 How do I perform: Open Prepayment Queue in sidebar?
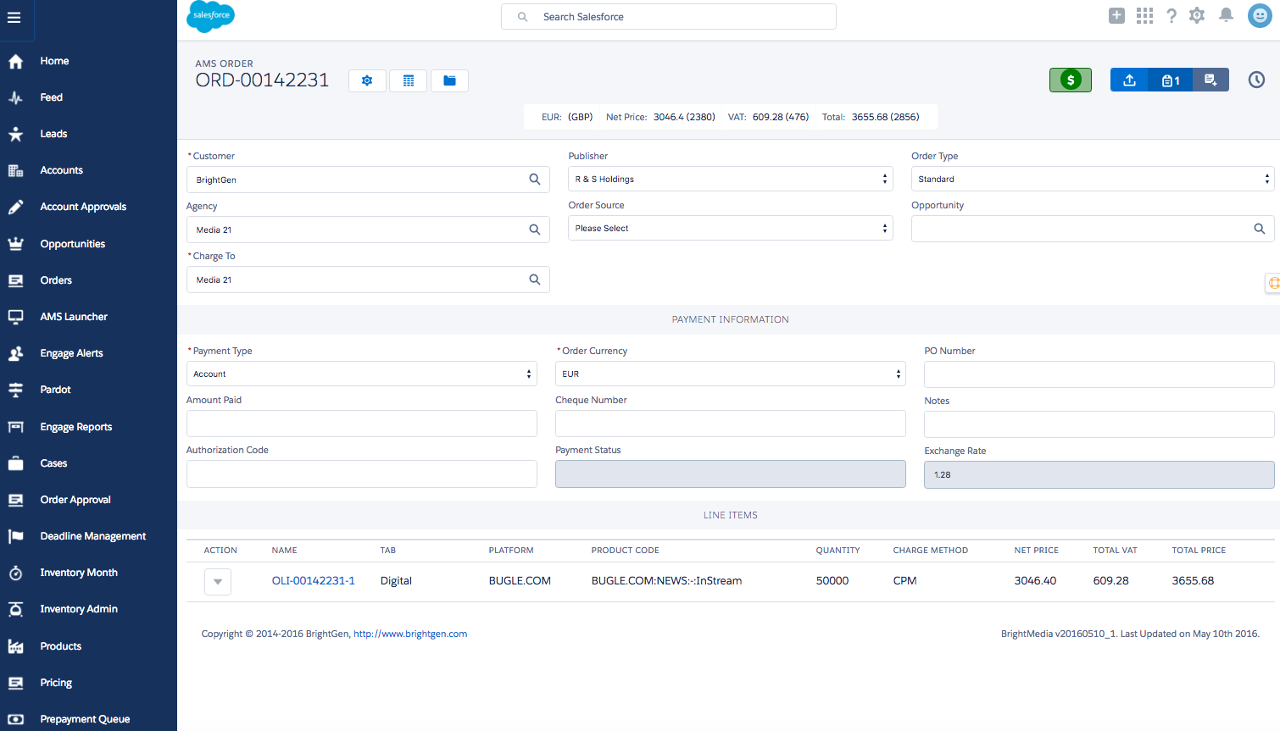(x=85, y=719)
